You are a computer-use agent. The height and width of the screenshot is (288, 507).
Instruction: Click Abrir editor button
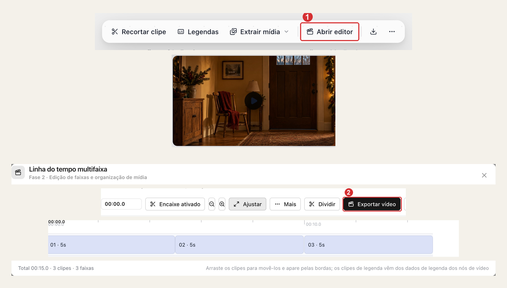coord(330,32)
